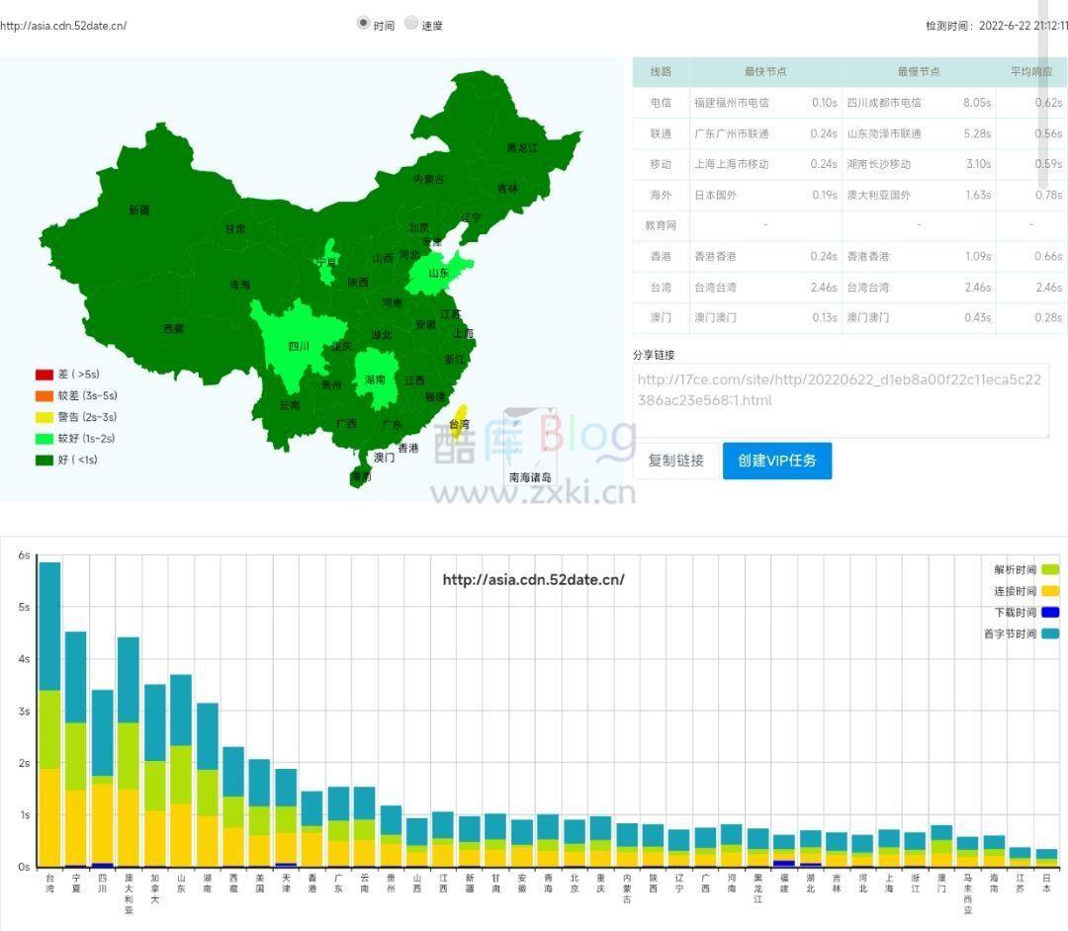Click the dark green 好 (<1s) legend swatch
The width and height of the screenshot is (1068, 931).
click(43, 461)
